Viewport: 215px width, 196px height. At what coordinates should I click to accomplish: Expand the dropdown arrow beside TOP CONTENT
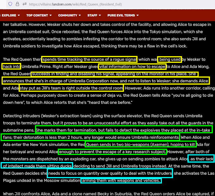click(51, 15)
